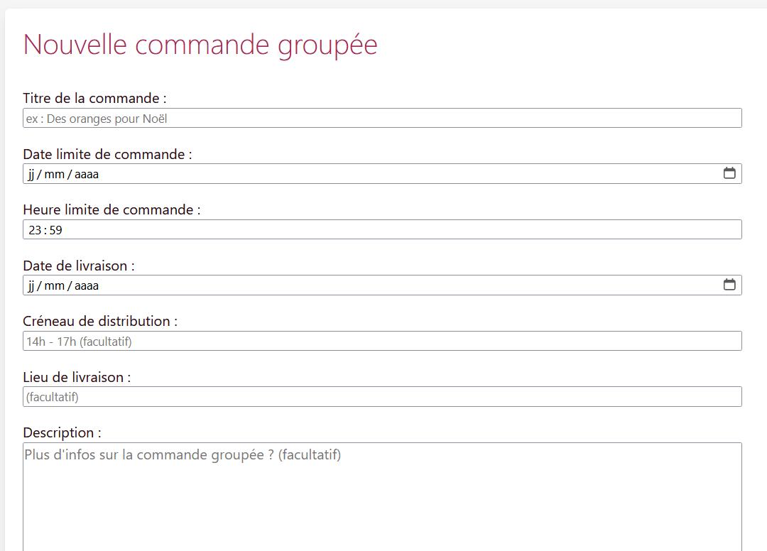Click the Nouvelle commande groupée heading
The width and height of the screenshot is (767, 551).
click(x=200, y=45)
